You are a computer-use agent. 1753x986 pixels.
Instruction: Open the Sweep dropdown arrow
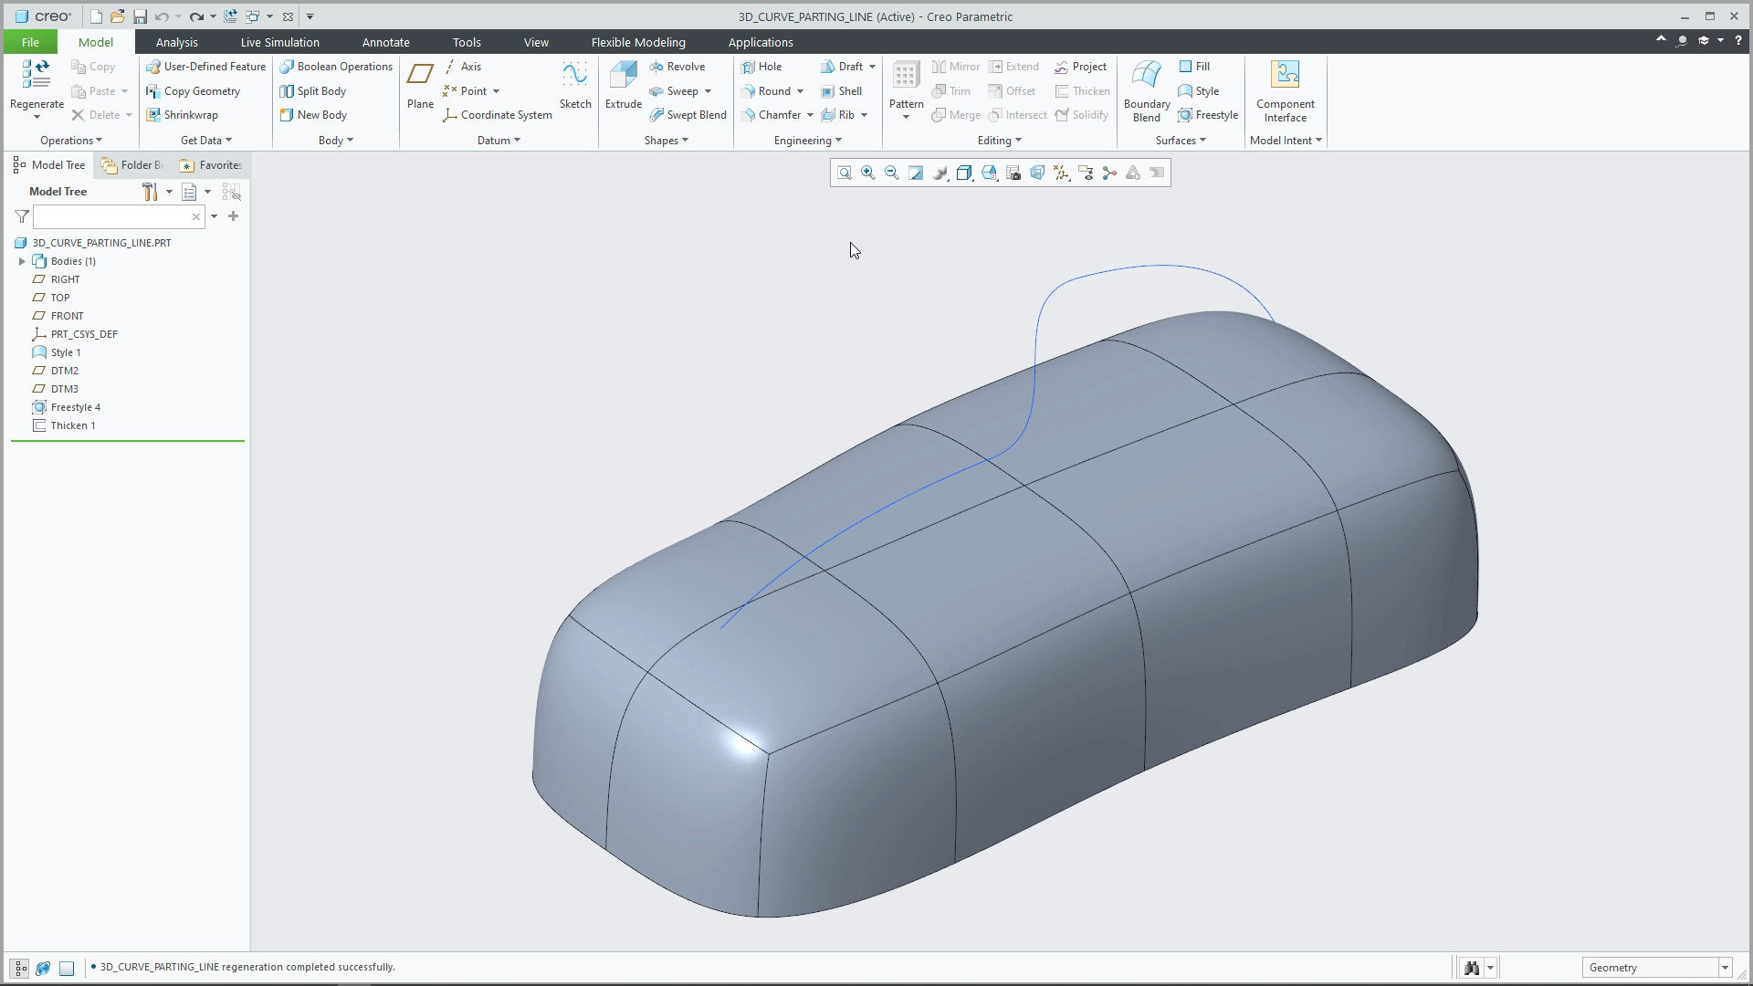[708, 91]
